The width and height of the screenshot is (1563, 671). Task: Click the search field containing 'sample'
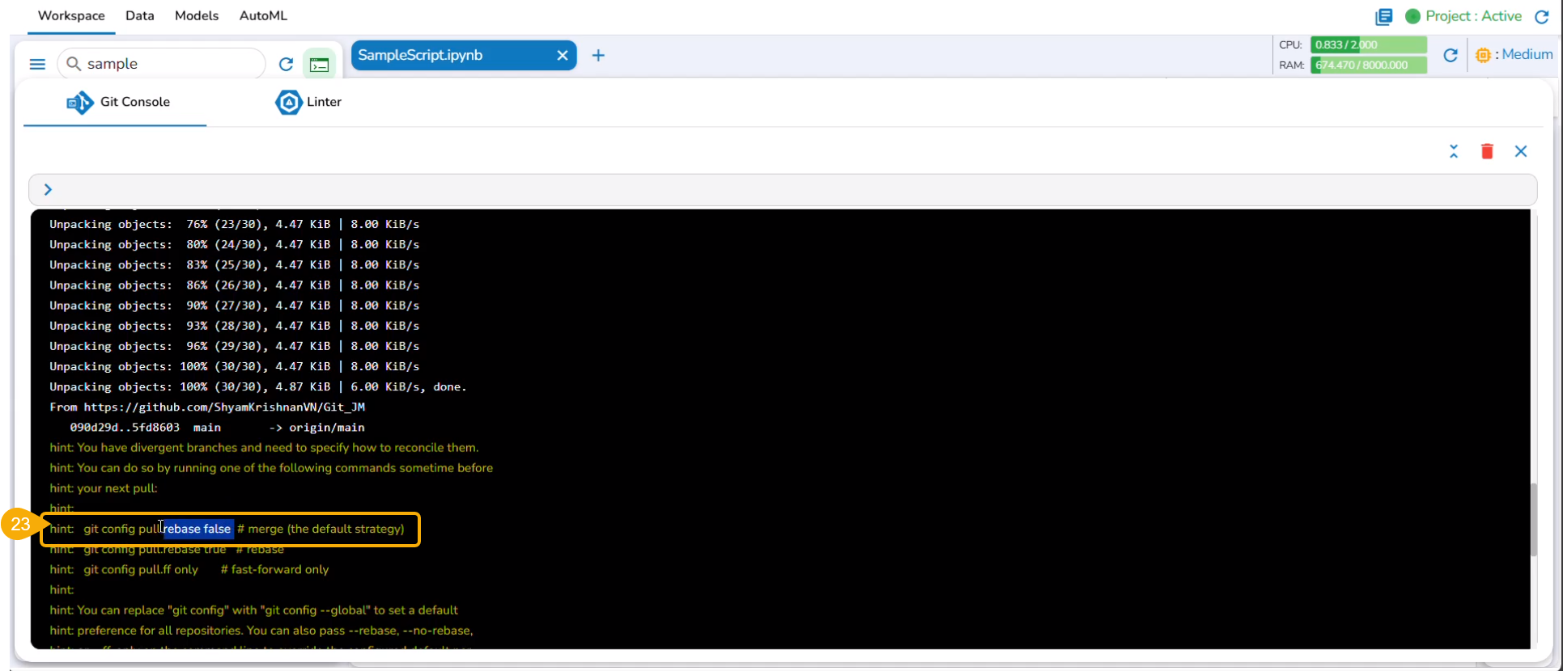tap(170, 64)
